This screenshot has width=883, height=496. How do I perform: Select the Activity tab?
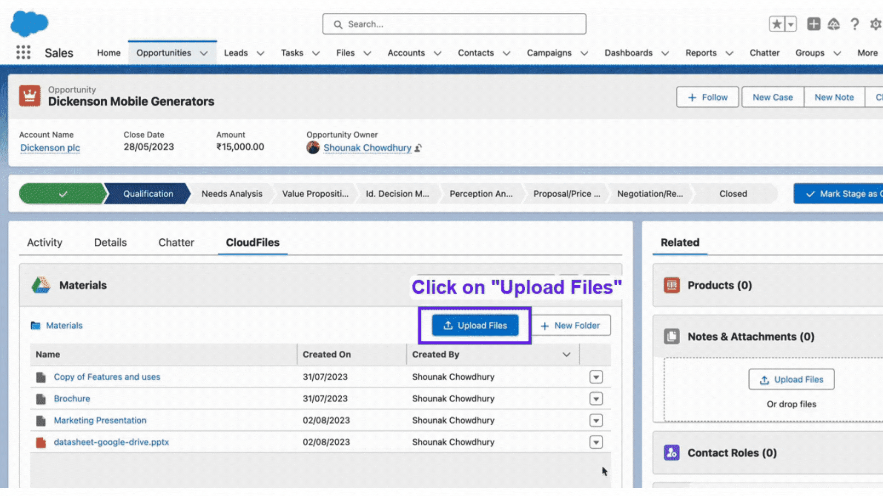point(44,242)
